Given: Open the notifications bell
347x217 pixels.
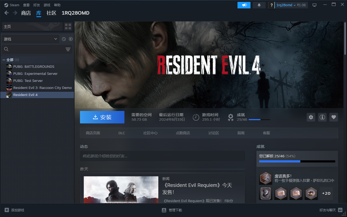Looking at the screenshot, I should click(259, 5).
